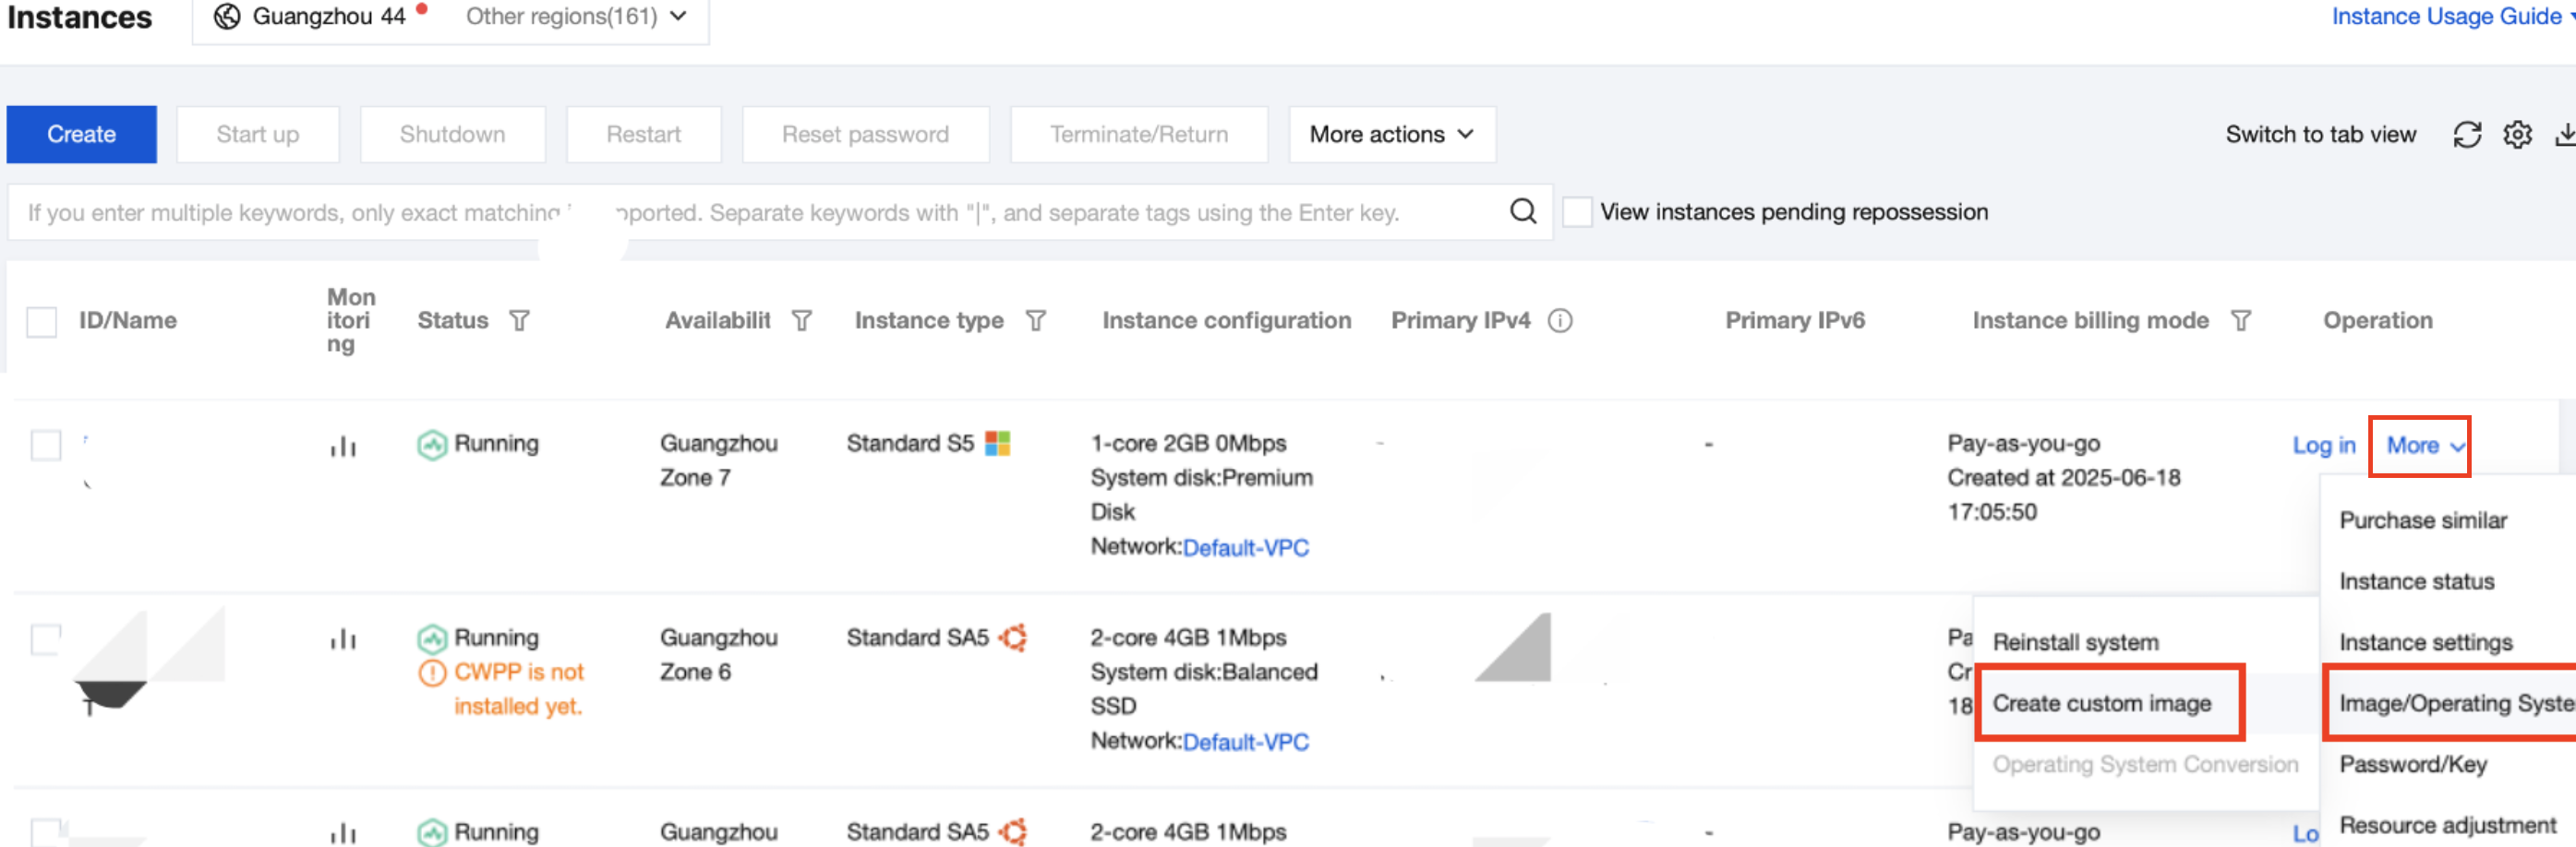Open the settings gear icon

click(x=2516, y=135)
